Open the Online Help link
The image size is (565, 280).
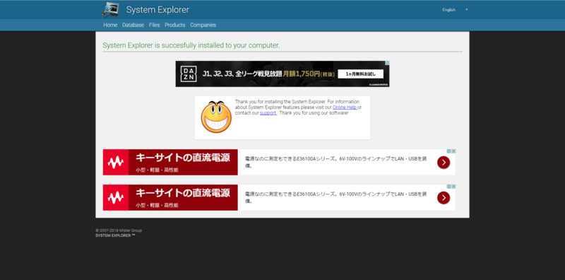pos(345,107)
